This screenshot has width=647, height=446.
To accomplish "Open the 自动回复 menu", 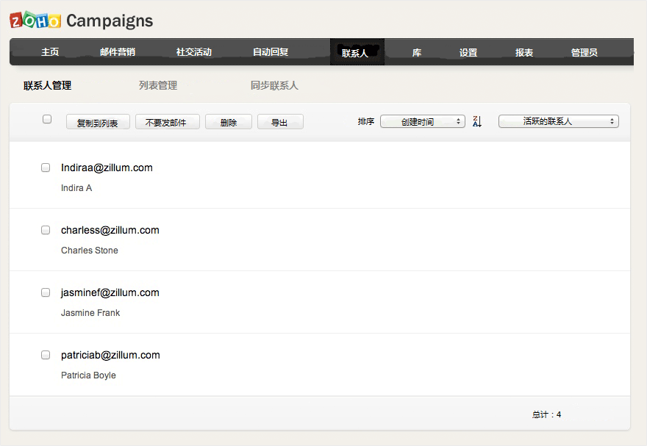I will pyautogui.click(x=271, y=52).
